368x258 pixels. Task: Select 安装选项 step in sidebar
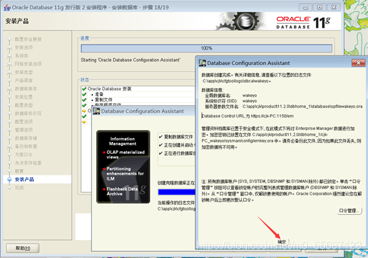(x=24, y=48)
